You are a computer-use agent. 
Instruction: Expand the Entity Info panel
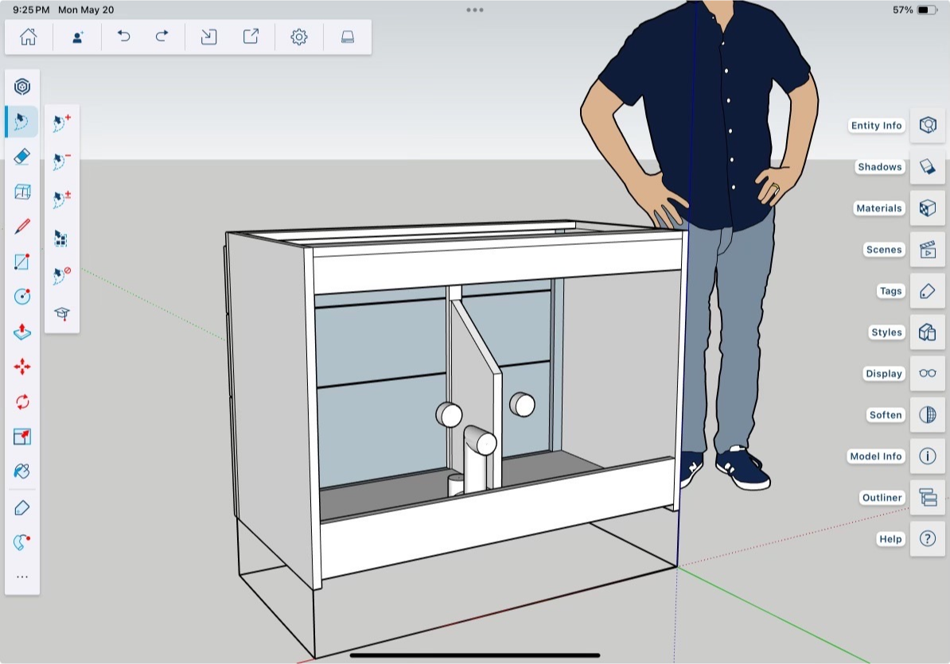927,126
